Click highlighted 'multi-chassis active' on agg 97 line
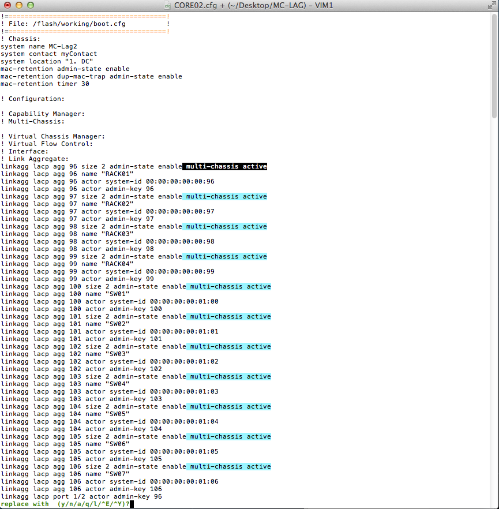 226,196
